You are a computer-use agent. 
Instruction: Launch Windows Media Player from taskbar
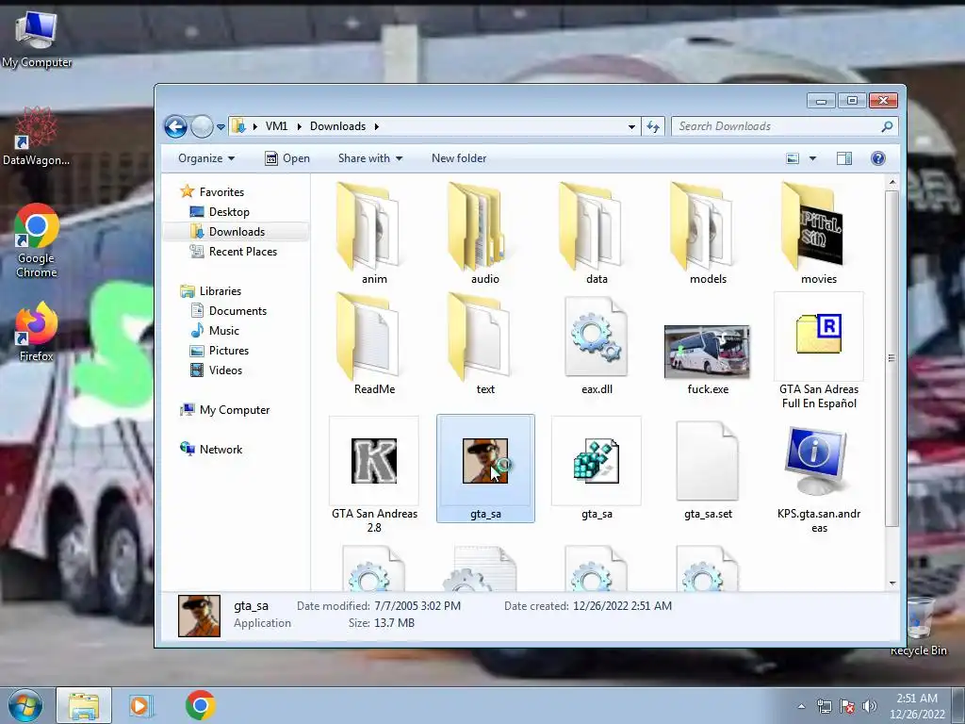(140, 705)
